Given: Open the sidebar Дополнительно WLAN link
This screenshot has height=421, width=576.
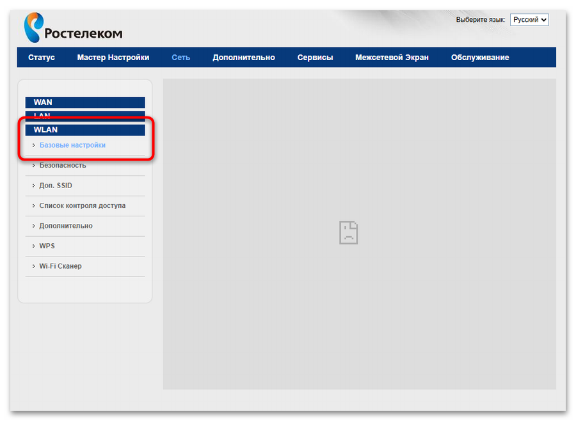Looking at the screenshot, I should click(66, 226).
